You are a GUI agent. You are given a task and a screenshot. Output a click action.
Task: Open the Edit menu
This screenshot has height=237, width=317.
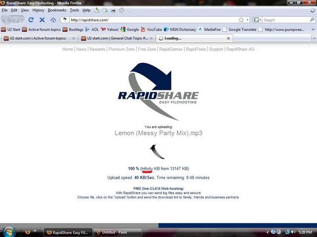pos(14,10)
